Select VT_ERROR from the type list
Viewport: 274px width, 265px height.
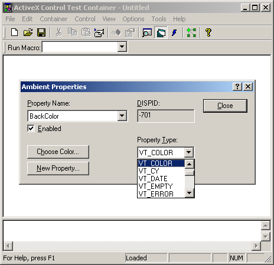click(x=161, y=194)
